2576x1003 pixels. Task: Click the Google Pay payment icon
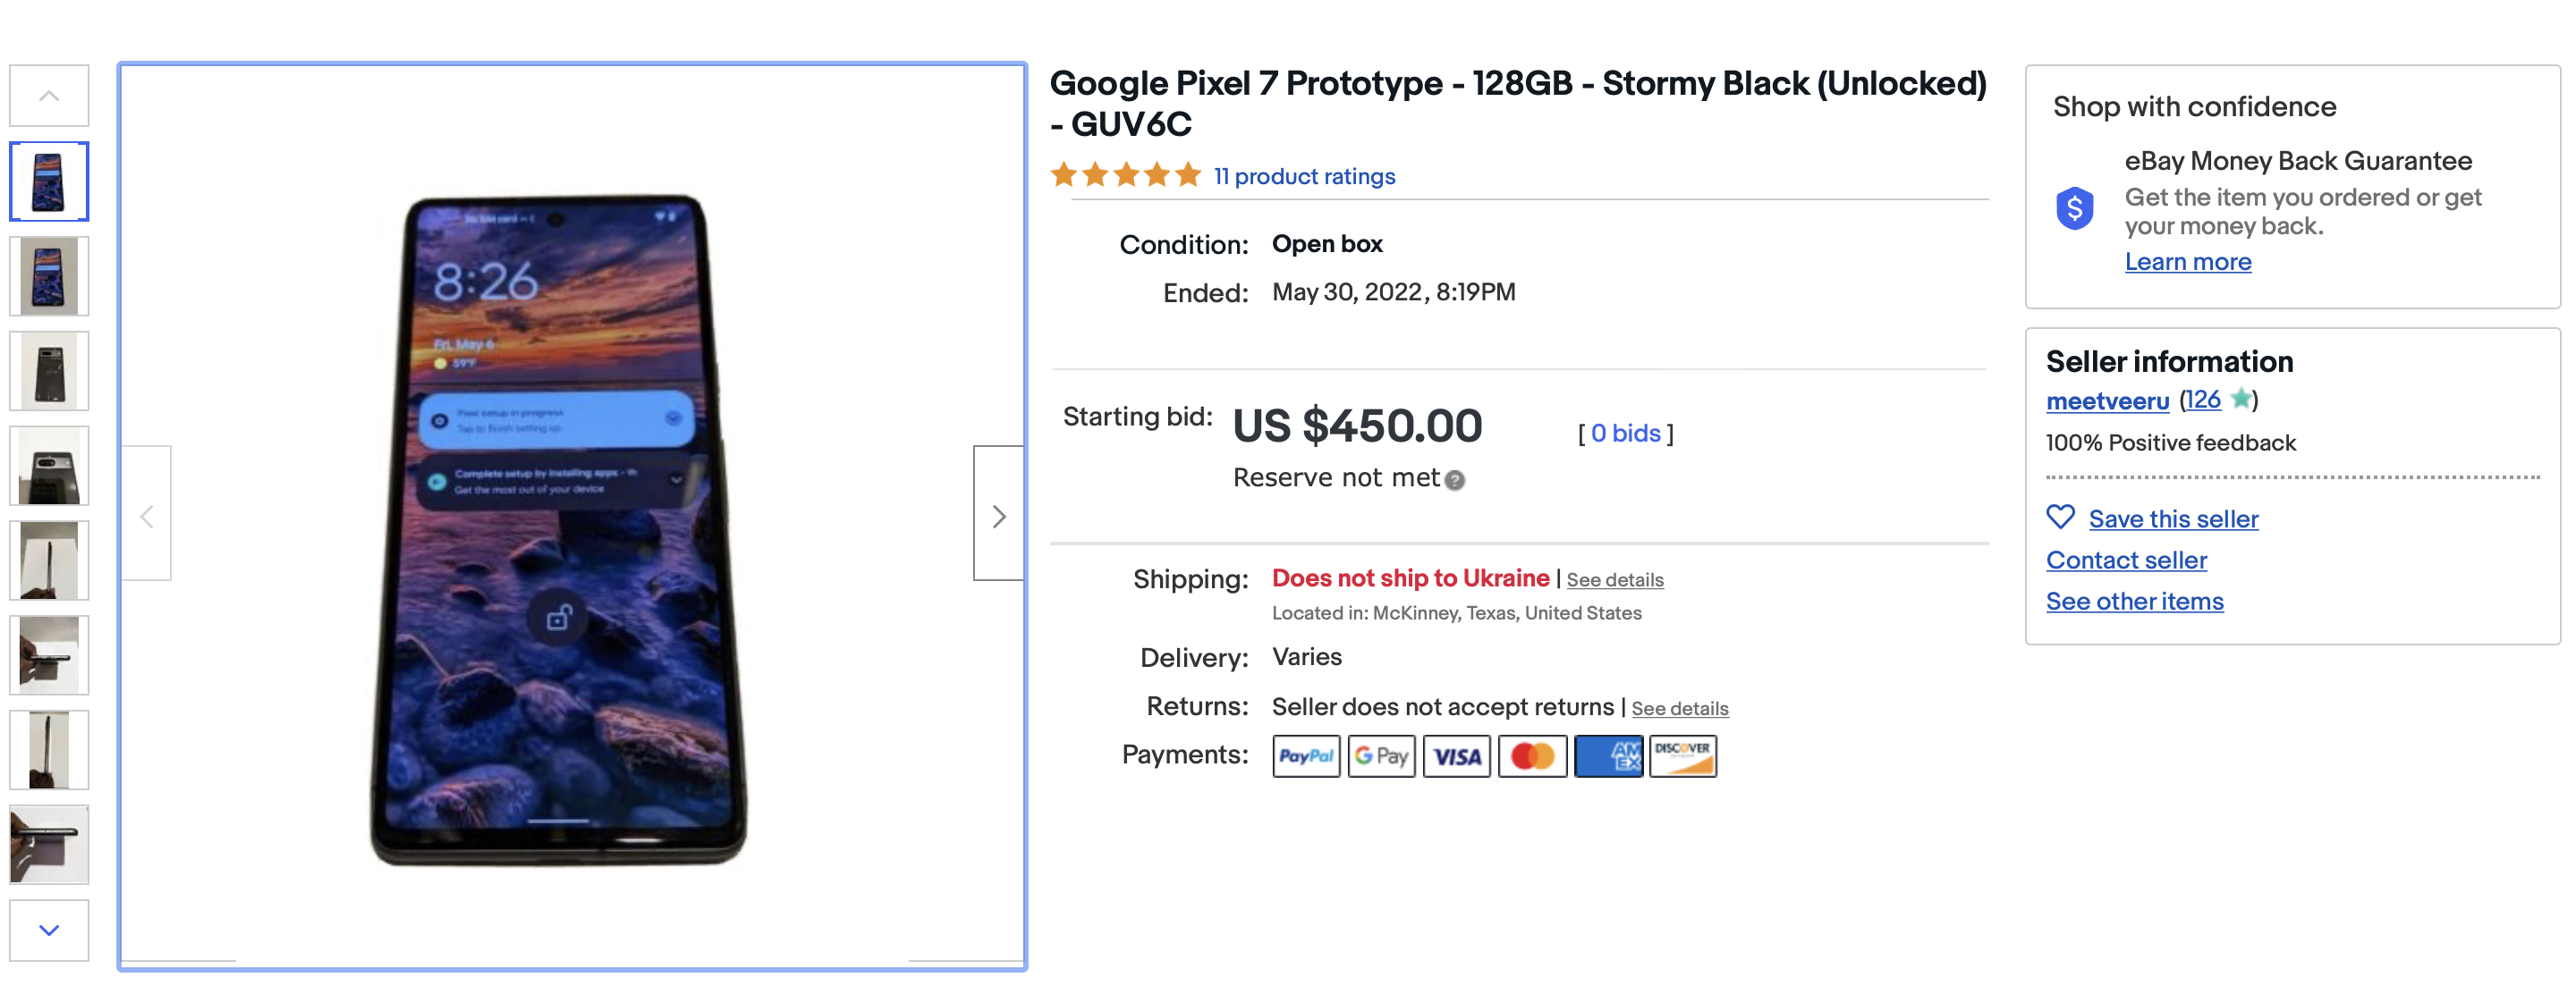coord(1381,756)
